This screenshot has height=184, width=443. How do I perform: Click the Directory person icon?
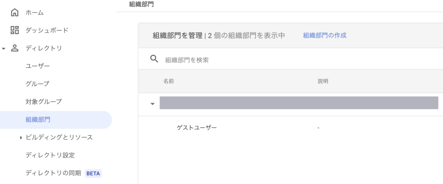pyautogui.click(x=15, y=48)
